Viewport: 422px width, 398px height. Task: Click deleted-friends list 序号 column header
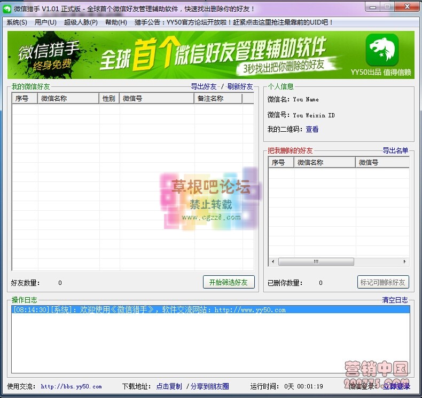281,162
